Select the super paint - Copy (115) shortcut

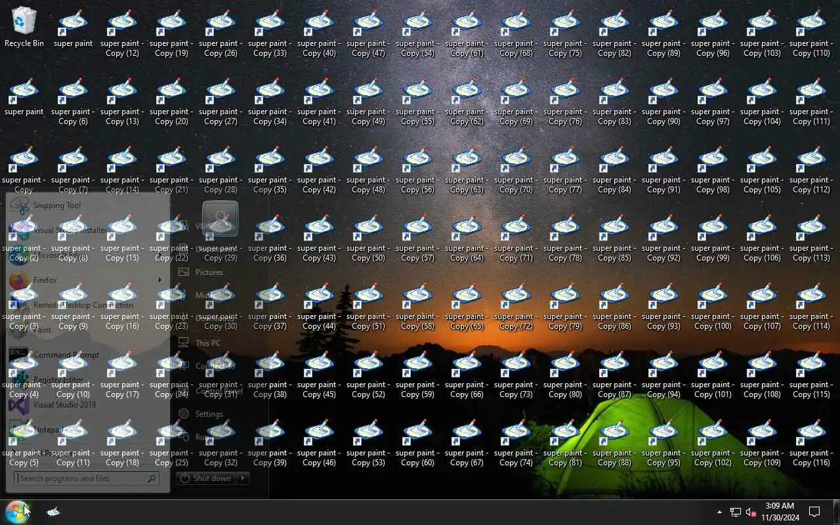point(811,375)
